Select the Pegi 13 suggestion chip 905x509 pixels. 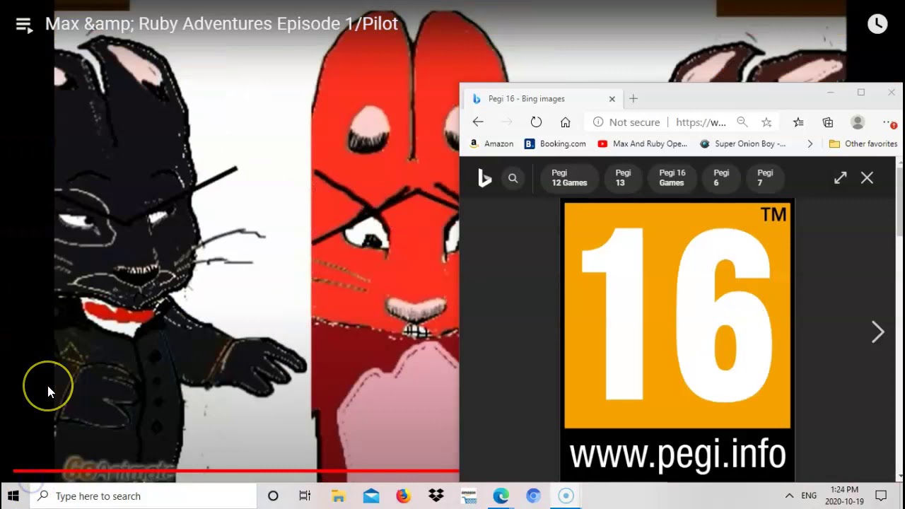pos(623,177)
